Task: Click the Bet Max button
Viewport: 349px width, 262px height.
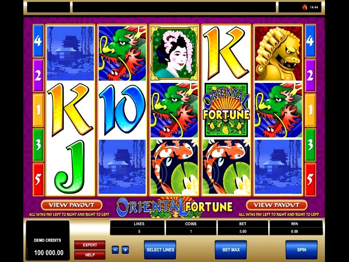Action: (x=231, y=250)
